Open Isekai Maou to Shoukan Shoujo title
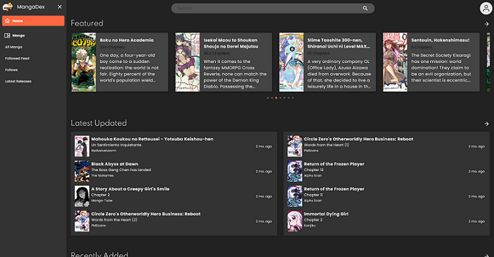Viewport: 494px width, 257px height. (231, 43)
